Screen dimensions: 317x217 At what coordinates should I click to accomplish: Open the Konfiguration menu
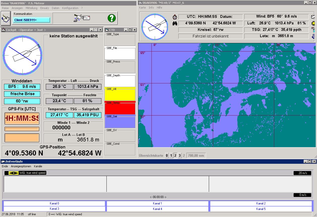pyautogui.click(x=70, y=8)
